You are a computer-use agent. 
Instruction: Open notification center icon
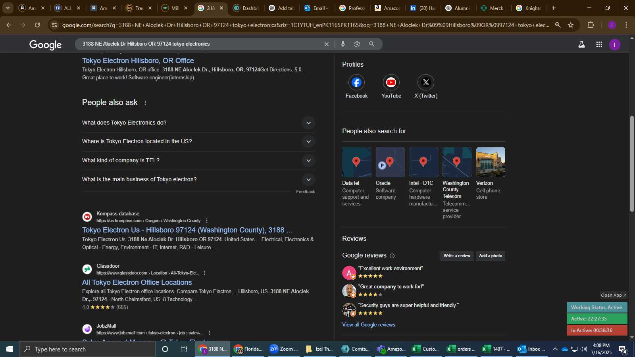pyautogui.click(x=623, y=349)
